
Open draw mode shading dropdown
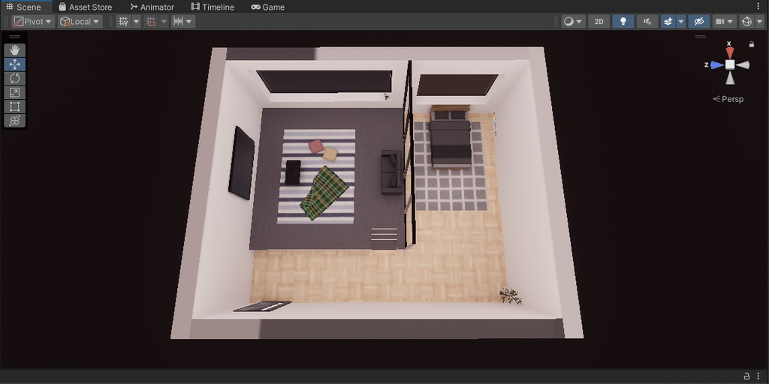pos(573,22)
